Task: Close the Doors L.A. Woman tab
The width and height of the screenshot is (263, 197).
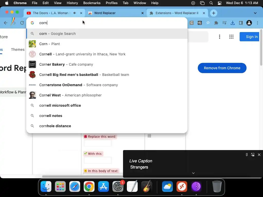Action: (x=81, y=13)
